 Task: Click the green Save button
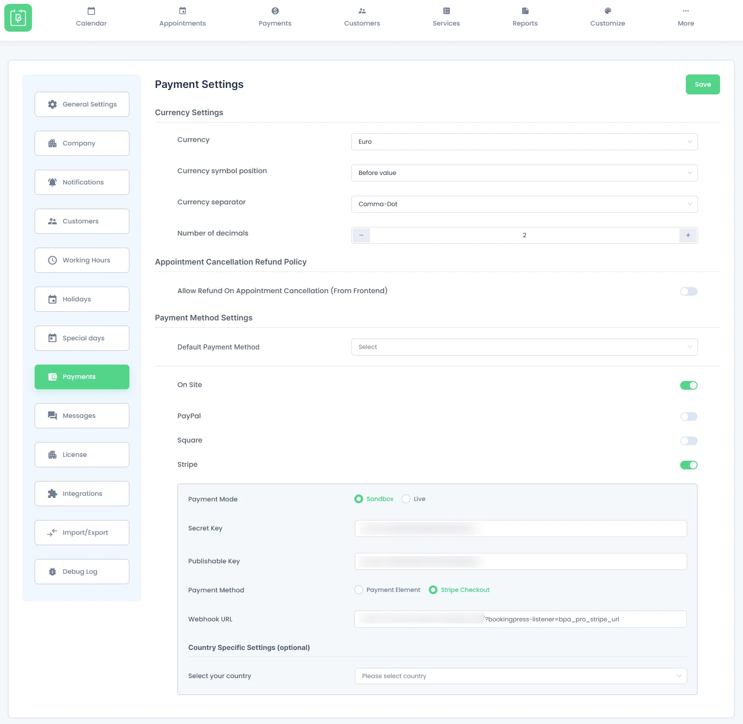pos(703,84)
